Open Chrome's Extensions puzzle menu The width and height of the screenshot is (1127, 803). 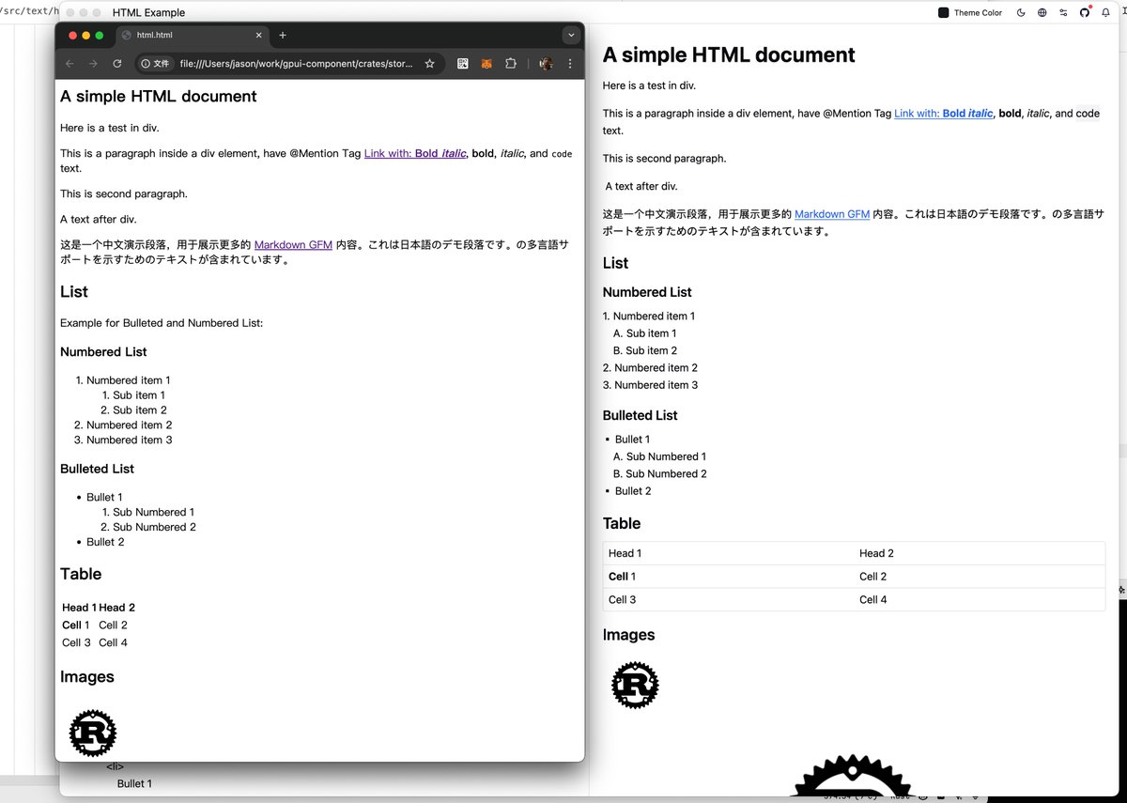pyautogui.click(x=511, y=64)
